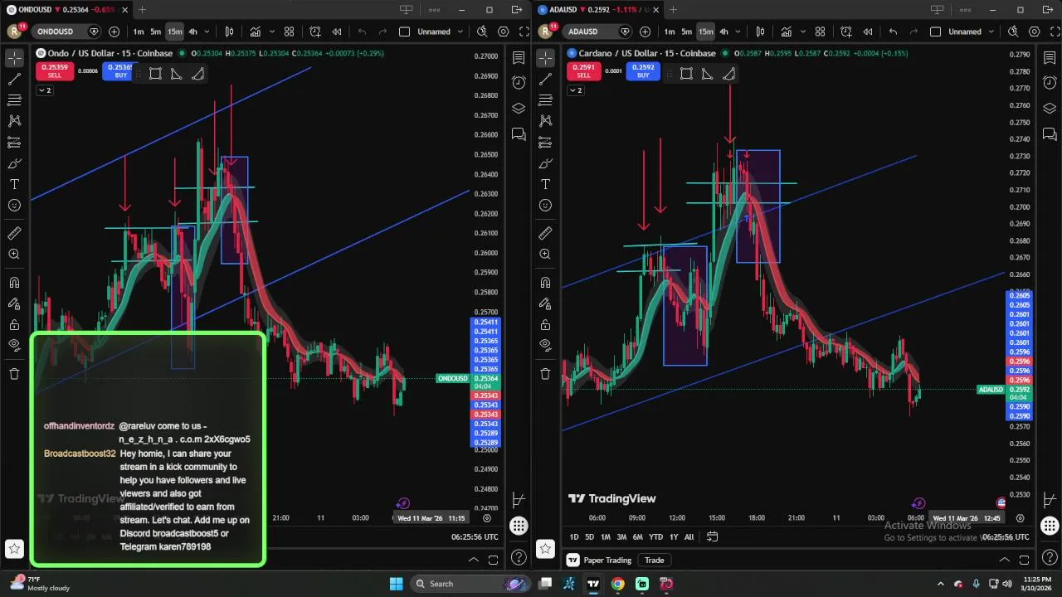Image resolution: width=1062 pixels, height=597 pixels.
Task: Switch ADAUSD chart range to YTD
Action: tap(655, 536)
